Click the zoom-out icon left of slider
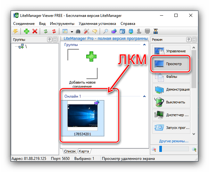The height and width of the screenshot is (172, 209). point(154,149)
